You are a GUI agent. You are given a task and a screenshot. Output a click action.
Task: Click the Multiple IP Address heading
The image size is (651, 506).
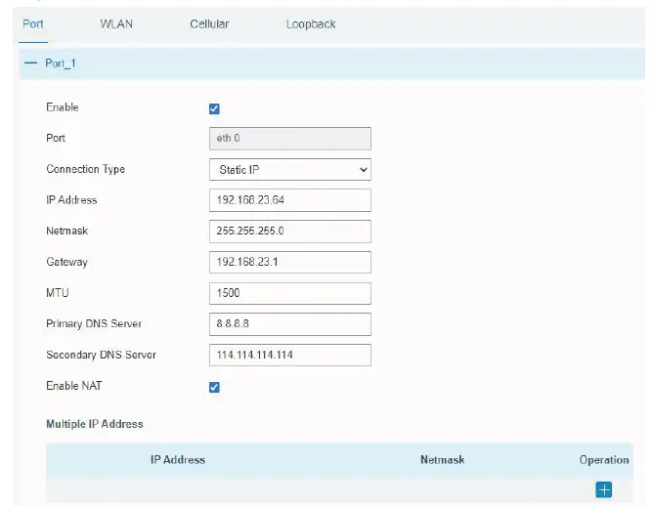[95, 424]
